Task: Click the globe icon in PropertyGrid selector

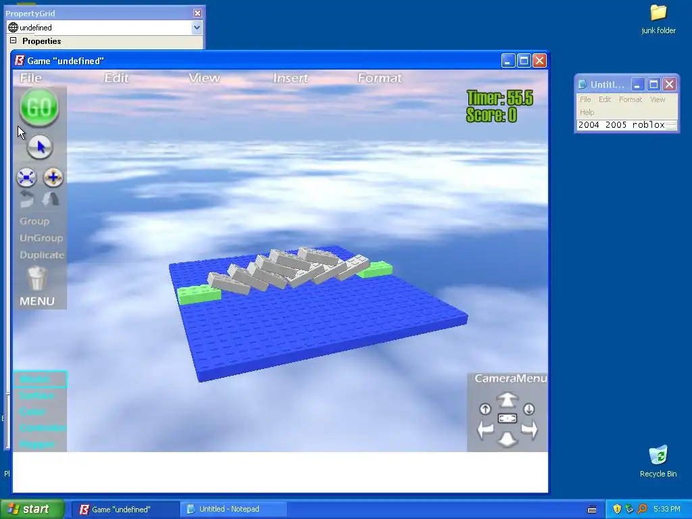Action: click(x=14, y=27)
